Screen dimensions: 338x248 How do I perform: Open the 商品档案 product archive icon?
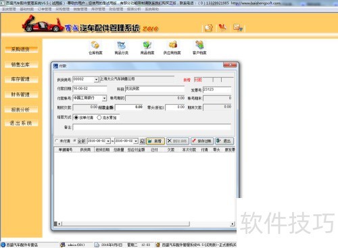pos(147,48)
